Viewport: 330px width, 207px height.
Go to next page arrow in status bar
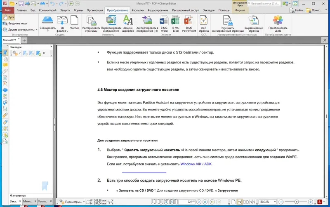[x=199, y=202]
